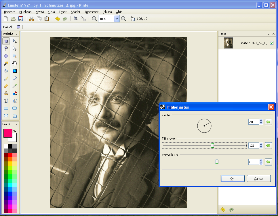This screenshot has height=216, width=278.
Task: Increase the Kierto angle value
Action: 261,120
